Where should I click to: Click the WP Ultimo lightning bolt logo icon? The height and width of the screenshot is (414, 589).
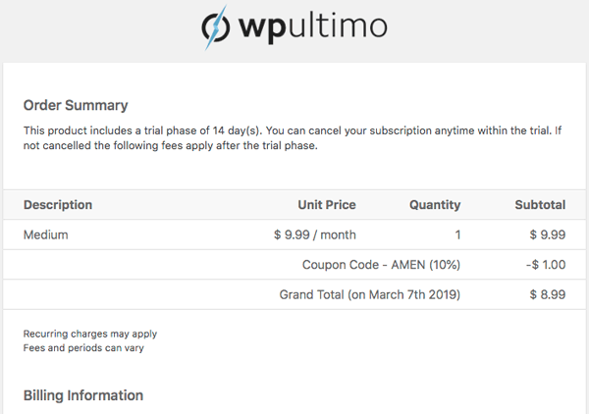coord(216,27)
